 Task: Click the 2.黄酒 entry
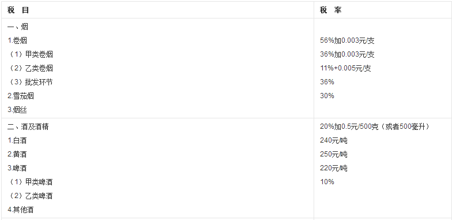pyautogui.click(x=17, y=154)
